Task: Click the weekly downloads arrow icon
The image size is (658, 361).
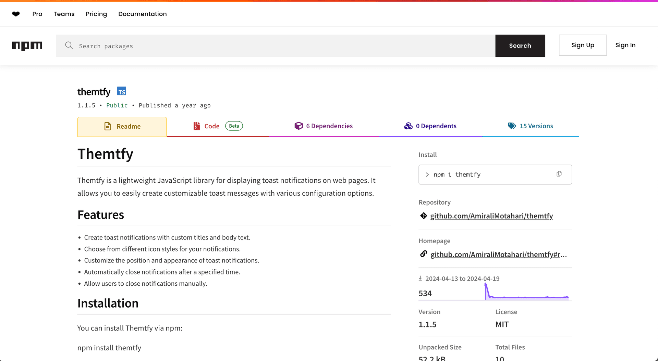Action: (x=420, y=279)
